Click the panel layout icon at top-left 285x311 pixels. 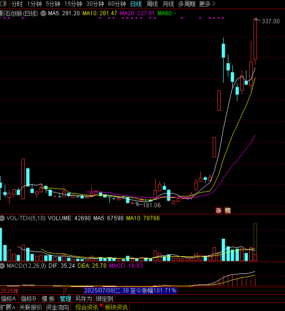click(4, 4)
